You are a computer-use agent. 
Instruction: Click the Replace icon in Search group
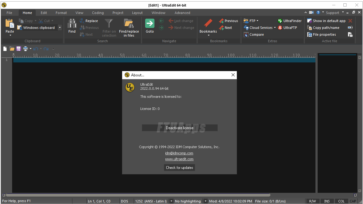click(x=82, y=21)
